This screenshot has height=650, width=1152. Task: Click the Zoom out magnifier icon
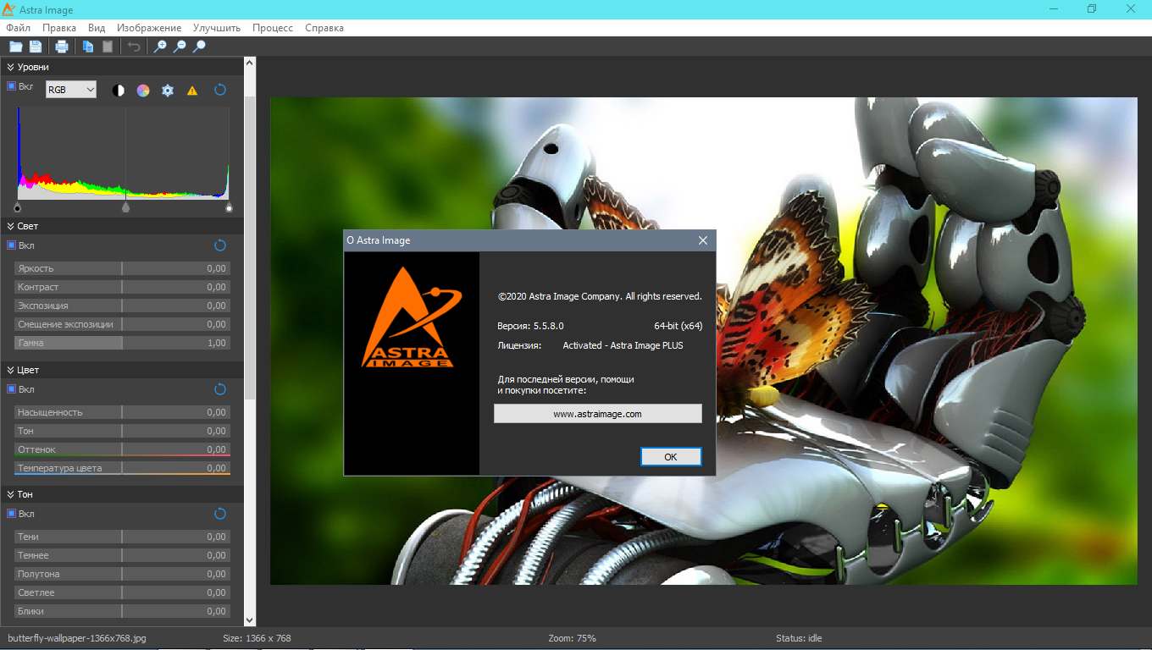[180, 47]
